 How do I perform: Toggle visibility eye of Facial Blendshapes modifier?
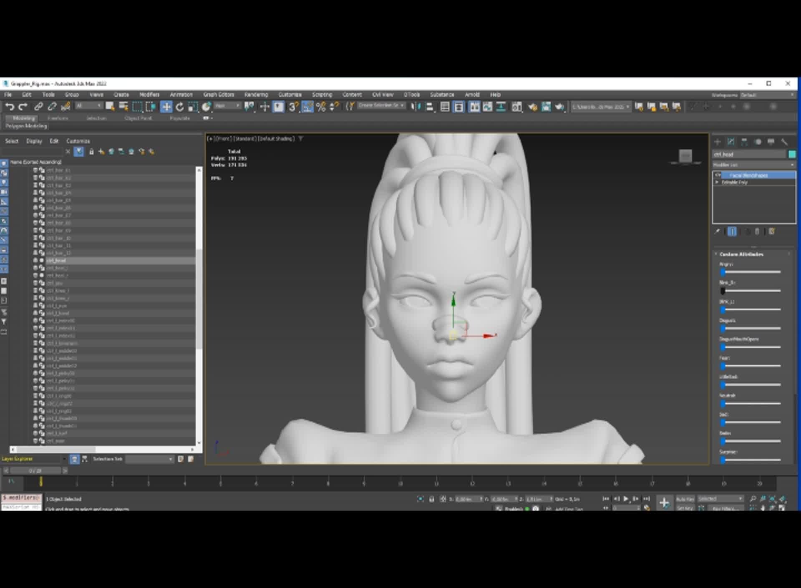tap(718, 175)
